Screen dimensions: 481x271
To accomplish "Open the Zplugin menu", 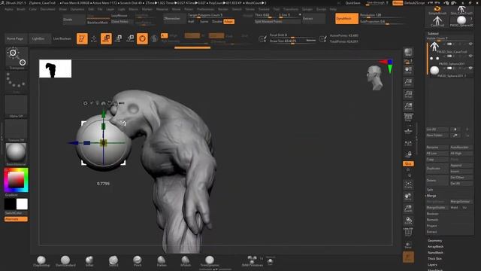I will 307,9.
